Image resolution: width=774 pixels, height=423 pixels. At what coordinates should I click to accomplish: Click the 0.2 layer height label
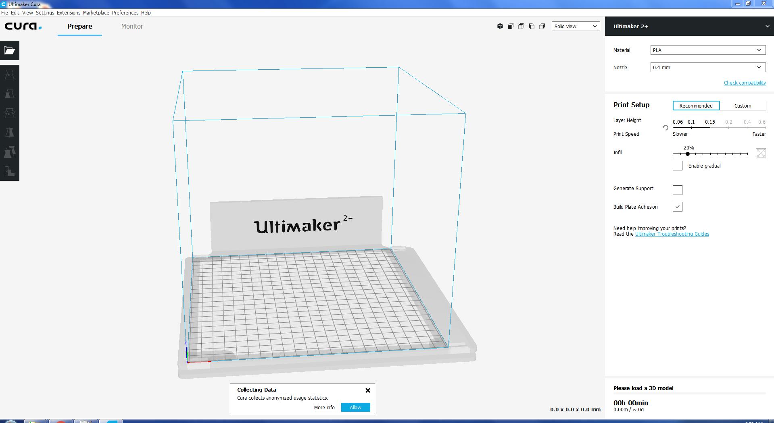click(729, 122)
